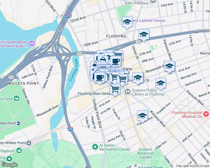
Task: Select the school marker on Northern Blvd
Action: (144, 35)
